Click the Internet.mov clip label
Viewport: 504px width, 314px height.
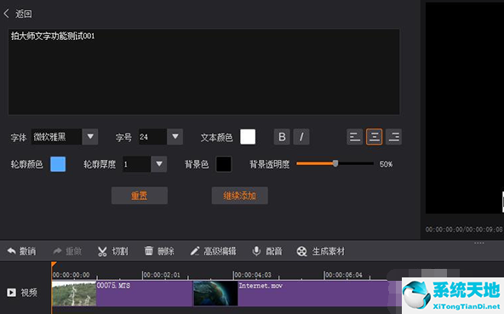pos(261,285)
